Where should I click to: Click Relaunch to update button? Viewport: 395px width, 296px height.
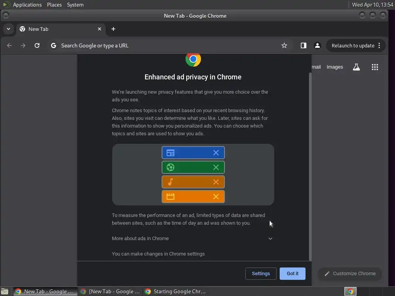tap(353, 45)
